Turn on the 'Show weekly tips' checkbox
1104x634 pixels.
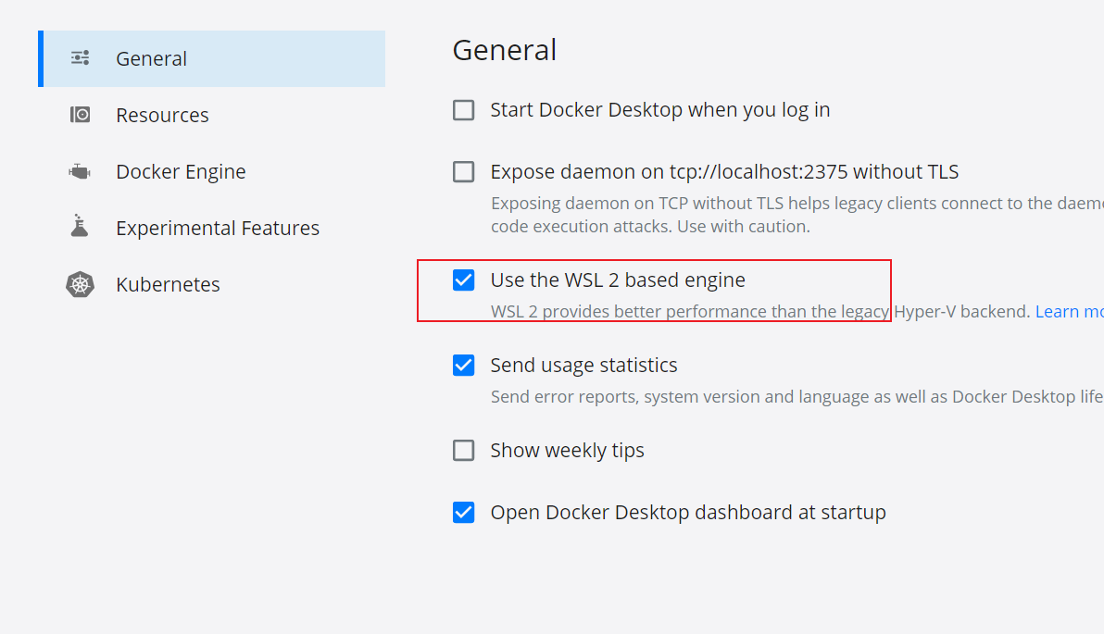tap(463, 451)
